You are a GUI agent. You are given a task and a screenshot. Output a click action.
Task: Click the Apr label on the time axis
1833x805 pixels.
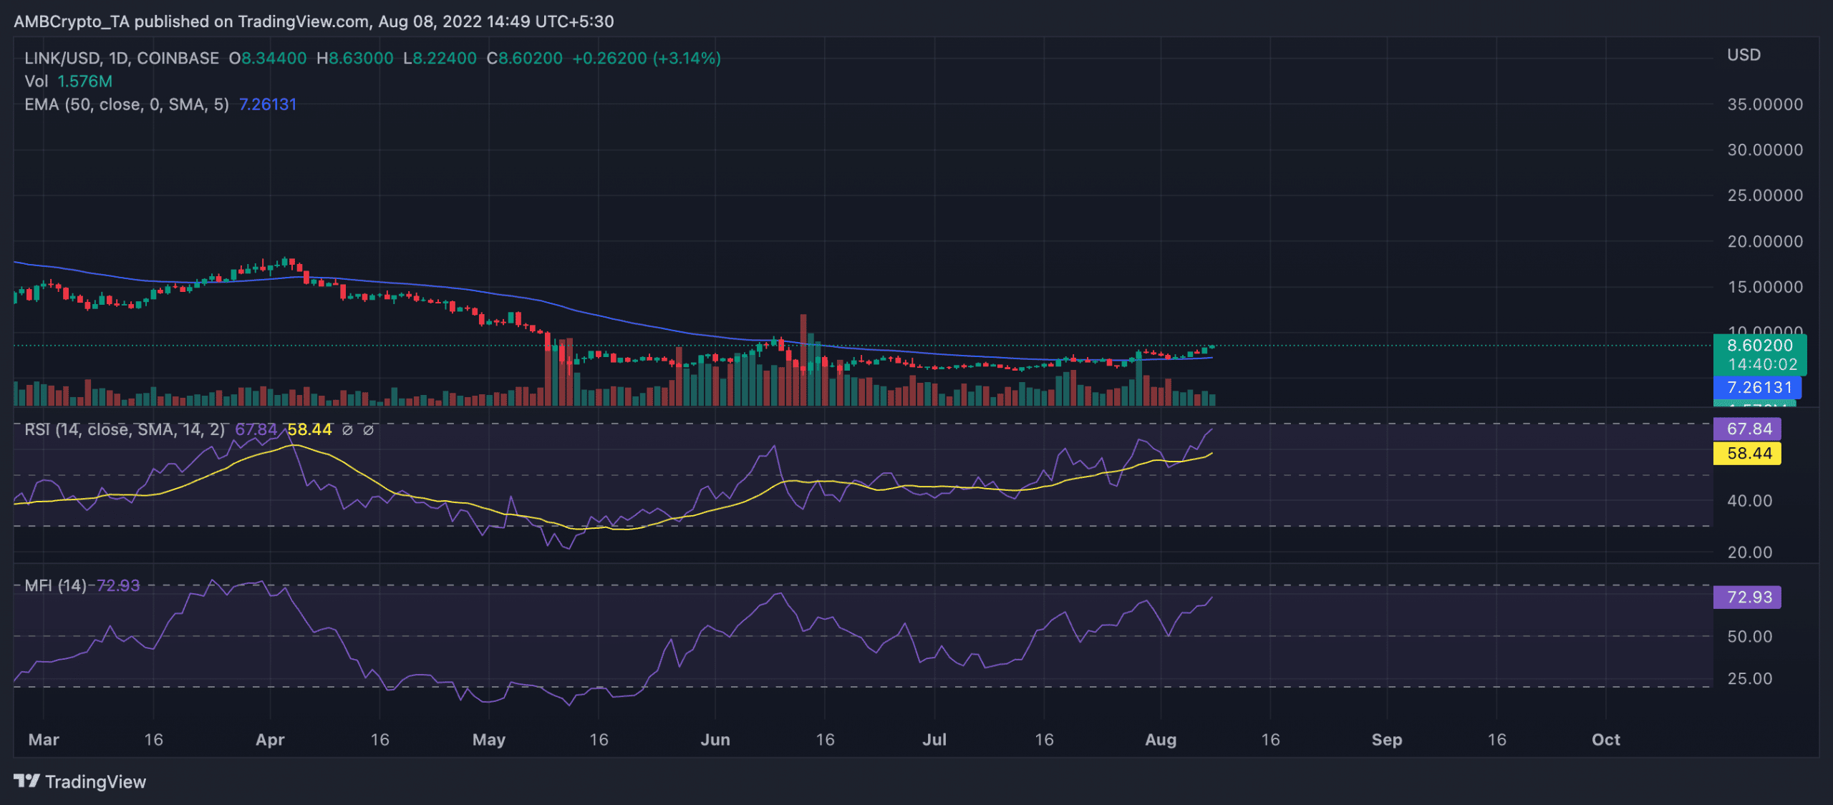[270, 740]
